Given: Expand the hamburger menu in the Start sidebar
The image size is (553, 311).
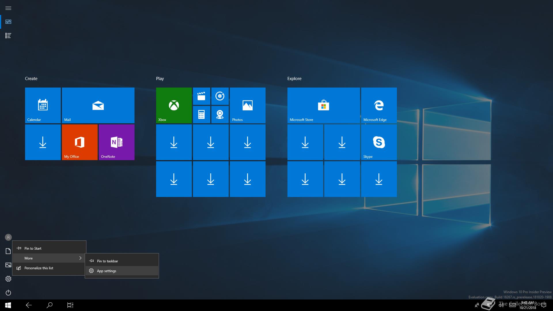Looking at the screenshot, I should pyautogui.click(x=8, y=8).
